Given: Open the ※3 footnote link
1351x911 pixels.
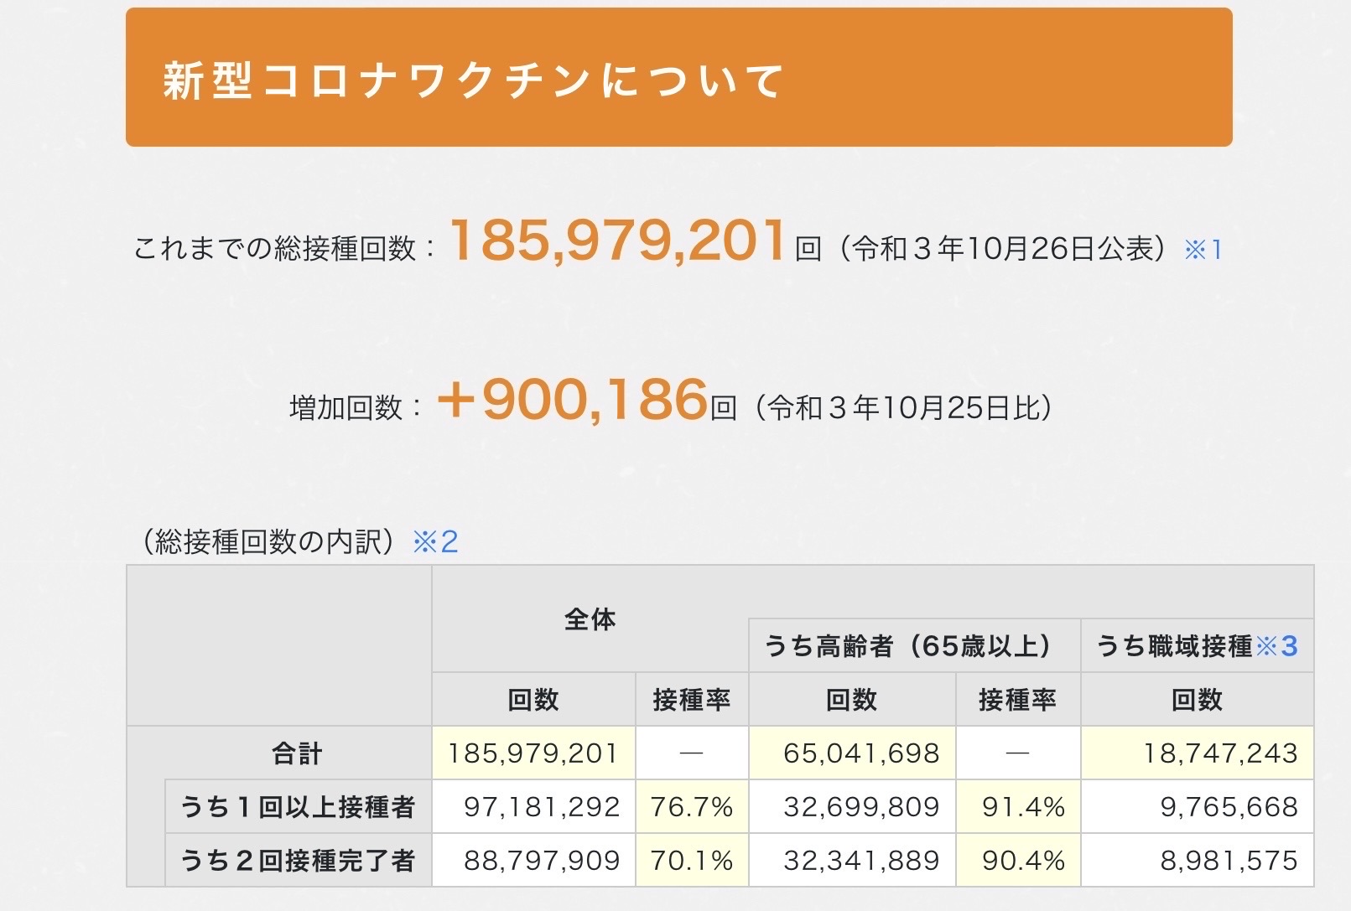Looking at the screenshot, I should click(x=1277, y=645).
